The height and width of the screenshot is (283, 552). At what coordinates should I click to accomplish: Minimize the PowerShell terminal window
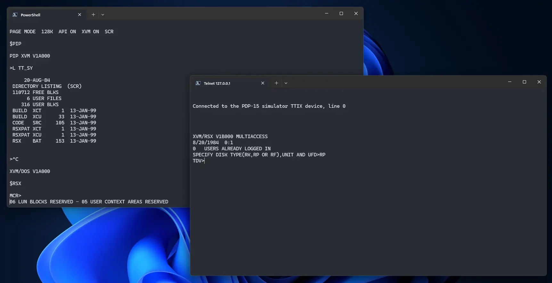(x=327, y=13)
